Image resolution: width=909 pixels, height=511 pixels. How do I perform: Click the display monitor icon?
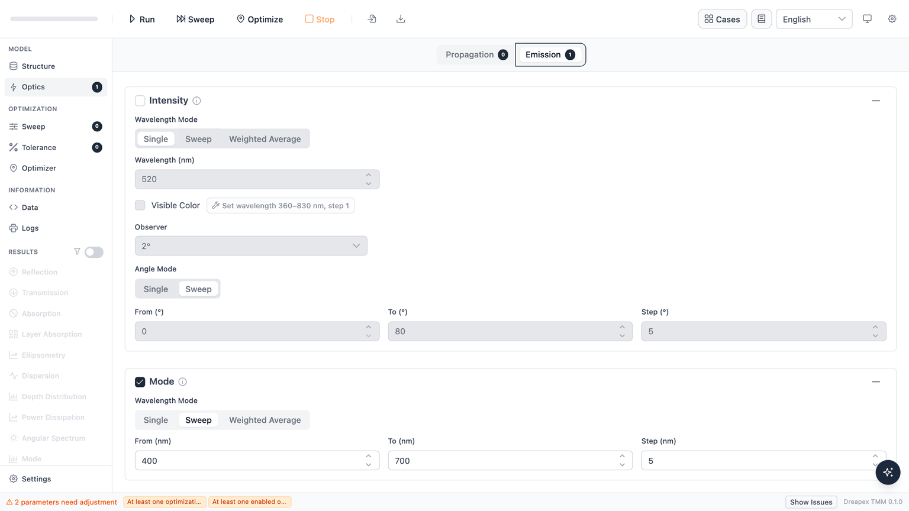point(867,19)
